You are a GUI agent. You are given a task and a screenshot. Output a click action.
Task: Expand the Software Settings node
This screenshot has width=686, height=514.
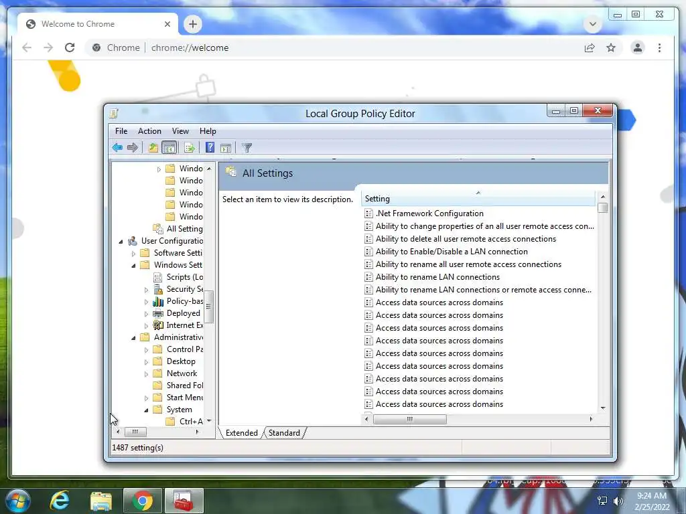(133, 254)
